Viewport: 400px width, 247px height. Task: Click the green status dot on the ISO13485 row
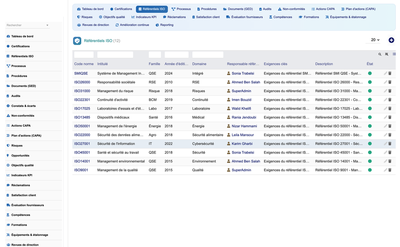point(370,117)
